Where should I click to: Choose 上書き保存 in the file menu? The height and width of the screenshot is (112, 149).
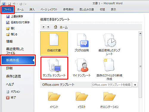pos(15,16)
